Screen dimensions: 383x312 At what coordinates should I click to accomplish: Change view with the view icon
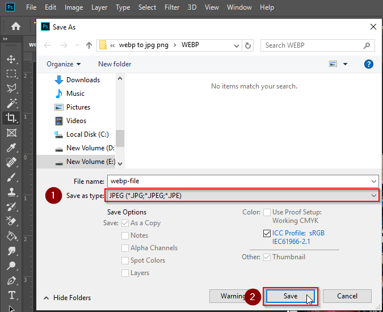coord(333,64)
